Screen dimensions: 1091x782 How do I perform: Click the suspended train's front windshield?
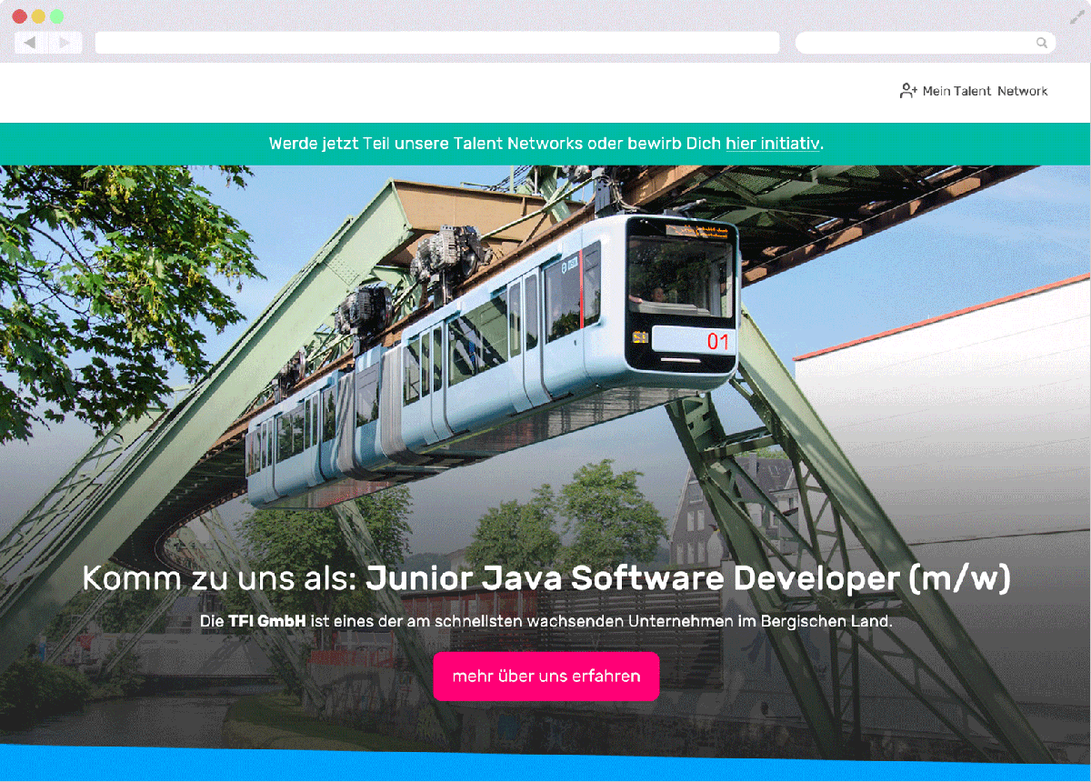point(680,277)
